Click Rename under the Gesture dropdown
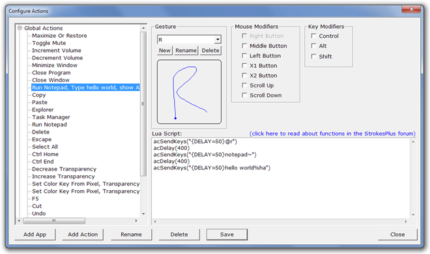 [x=186, y=50]
